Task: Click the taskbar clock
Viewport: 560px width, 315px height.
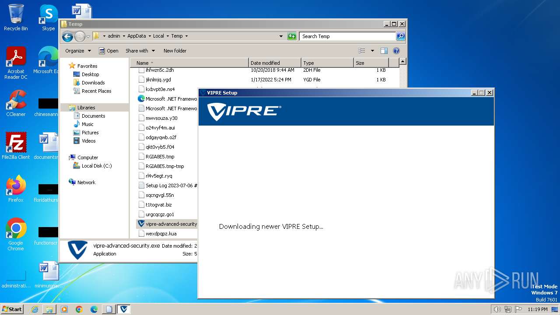Action: pyautogui.click(x=538, y=309)
